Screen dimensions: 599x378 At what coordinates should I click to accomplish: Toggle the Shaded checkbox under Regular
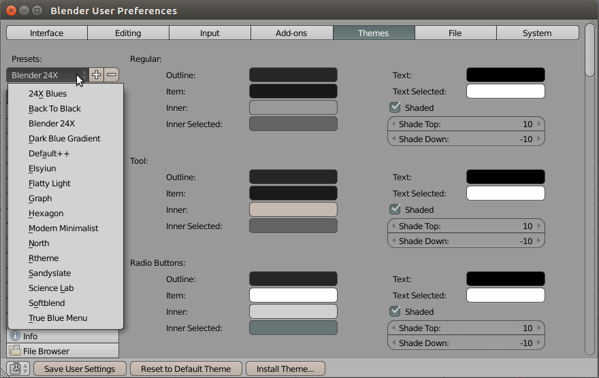pos(395,107)
